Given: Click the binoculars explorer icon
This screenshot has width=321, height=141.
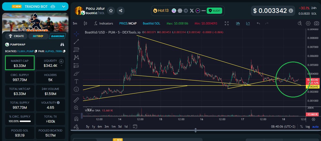Looking at the screenshot, I should click(62, 45).
